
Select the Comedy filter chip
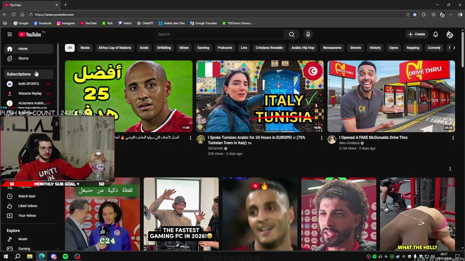pyautogui.click(x=434, y=48)
